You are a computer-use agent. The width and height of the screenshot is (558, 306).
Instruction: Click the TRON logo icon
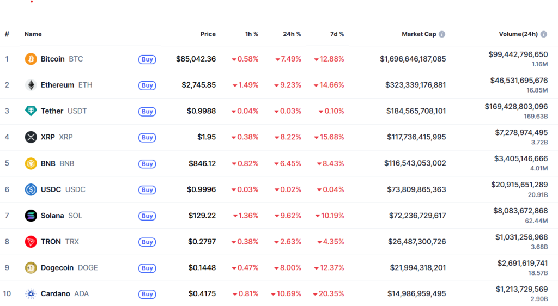(31, 242)
